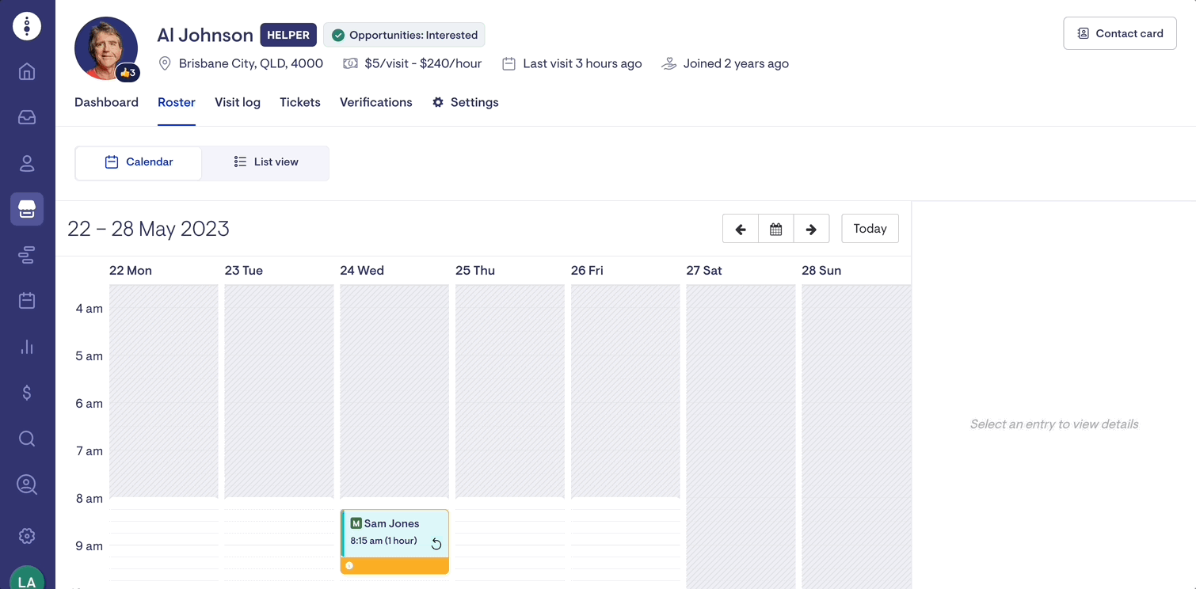Switch to List view toggle
Screen dimensions: 1196x589
(265, 162)
